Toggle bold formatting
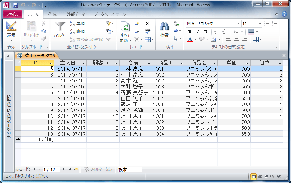 click(x=190, y=32)
